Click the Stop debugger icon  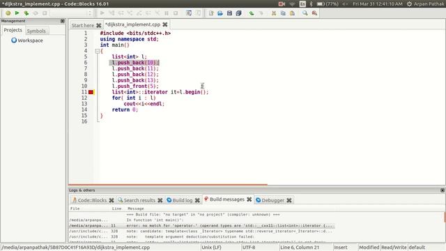176,13
